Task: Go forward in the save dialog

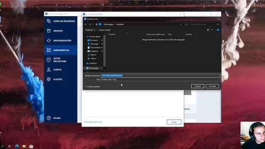Action: point(90,24)
